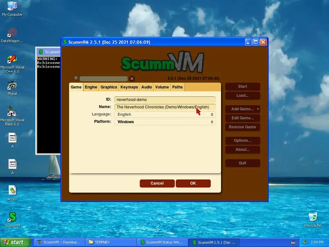329x247 pixels.
Task: Click the Cancel button
Action: [157, 183]
